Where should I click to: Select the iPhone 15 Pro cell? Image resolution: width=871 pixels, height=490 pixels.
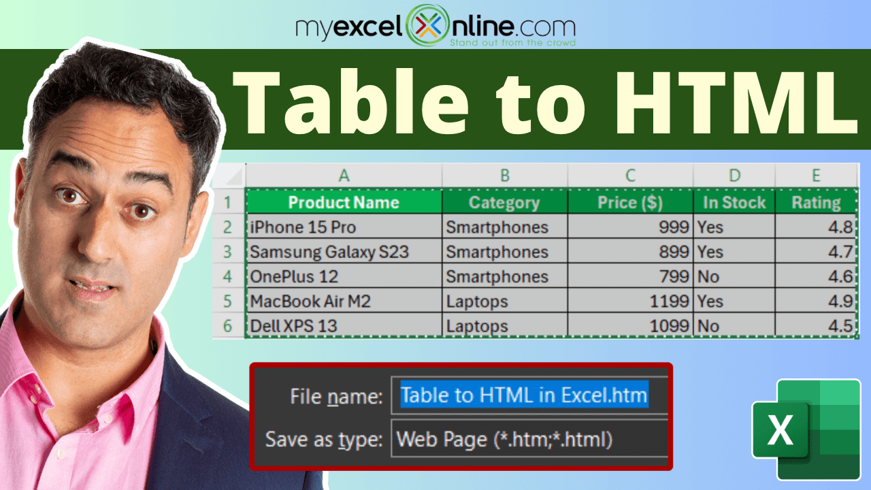tap(344, 227)
